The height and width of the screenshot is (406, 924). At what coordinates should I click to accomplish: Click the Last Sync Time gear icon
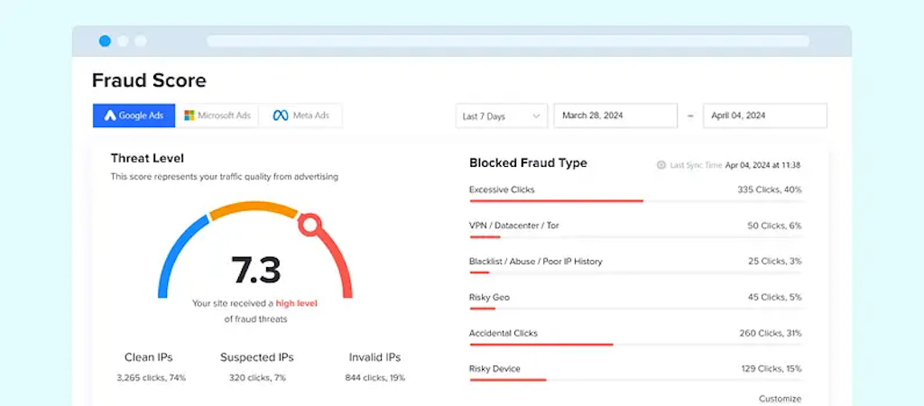[x=661, y=165]
